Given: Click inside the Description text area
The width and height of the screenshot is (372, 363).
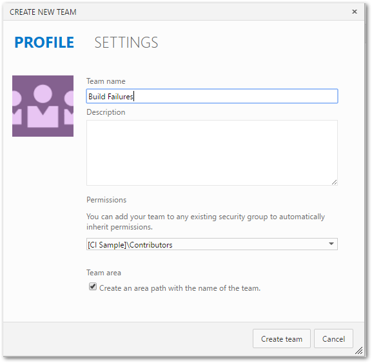Looking at the screenshot, I should (212, 153).
